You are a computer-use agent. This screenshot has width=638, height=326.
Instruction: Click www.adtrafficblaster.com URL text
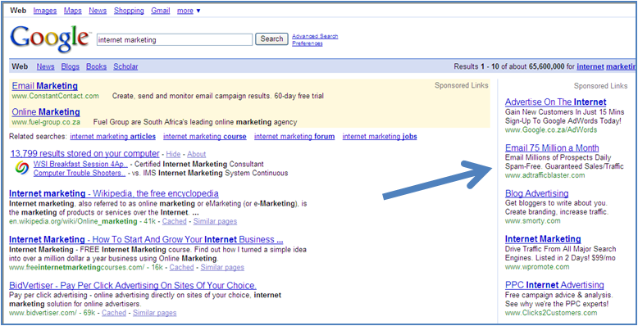tap(545, 175)
